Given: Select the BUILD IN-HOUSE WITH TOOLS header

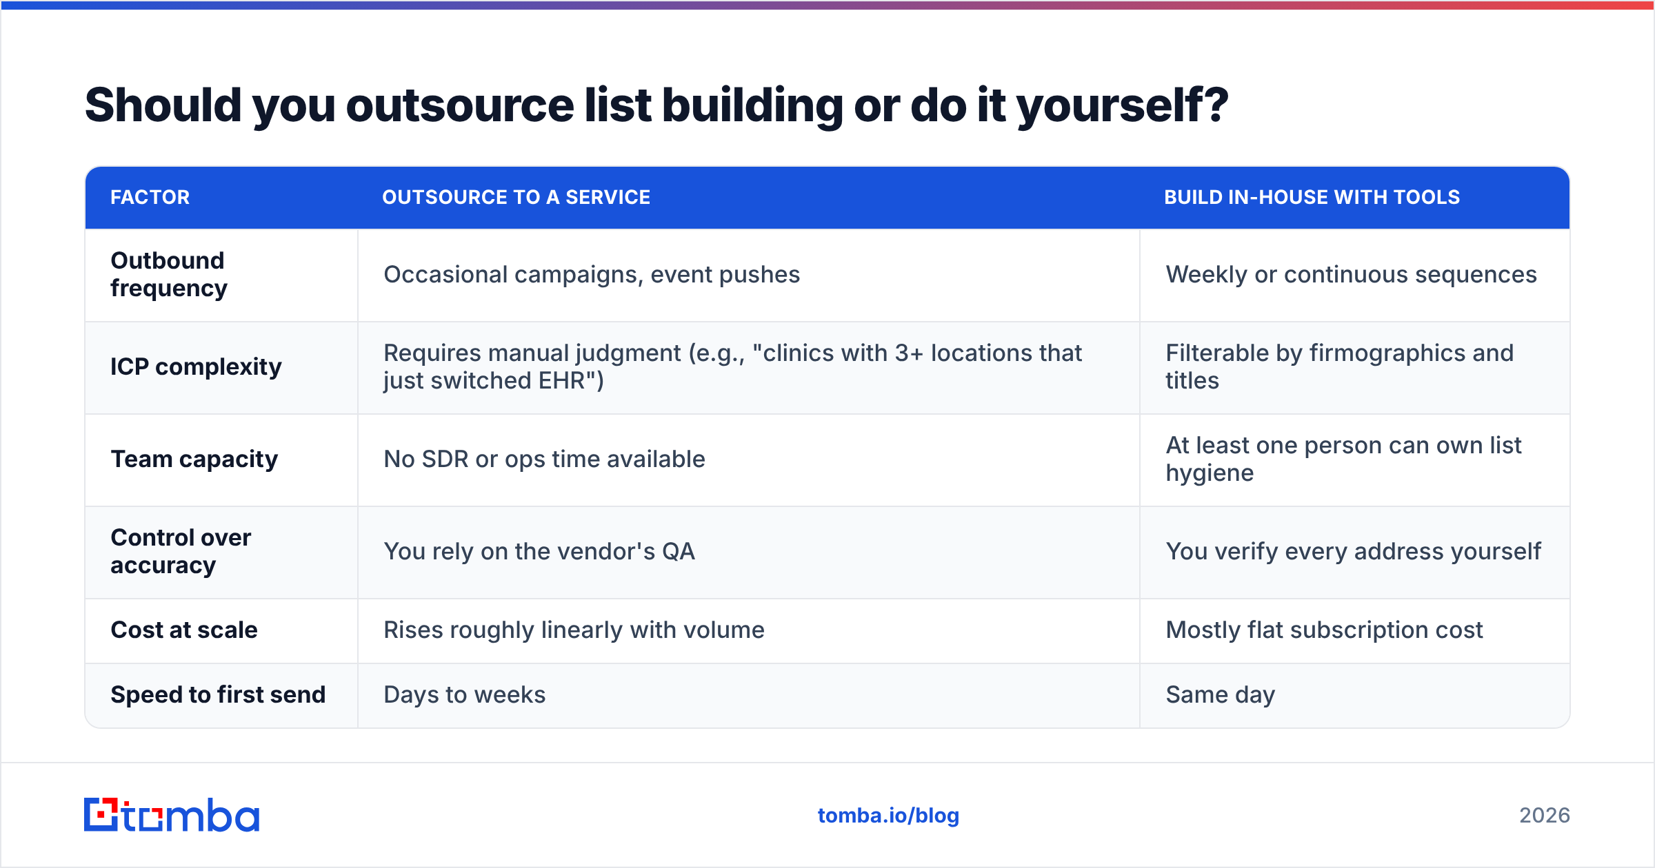Looking at the screenshot, I should coord(1312,198).
